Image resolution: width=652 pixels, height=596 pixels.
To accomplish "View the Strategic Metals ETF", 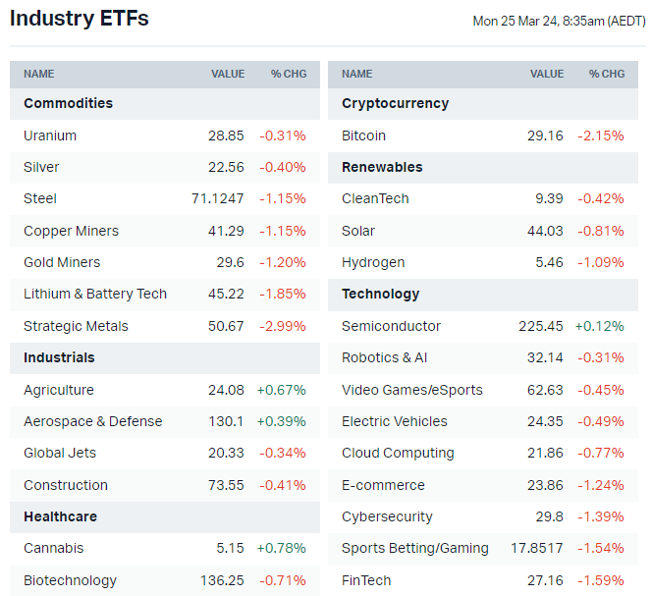I will 76,326.
